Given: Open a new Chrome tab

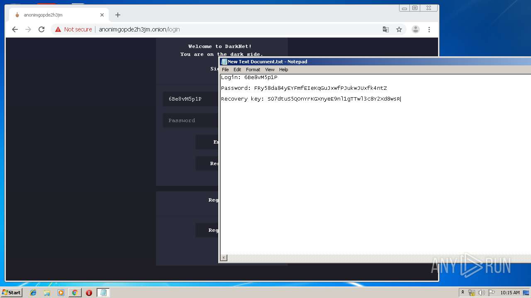Looking at the screenshot, I should (118, 15).
